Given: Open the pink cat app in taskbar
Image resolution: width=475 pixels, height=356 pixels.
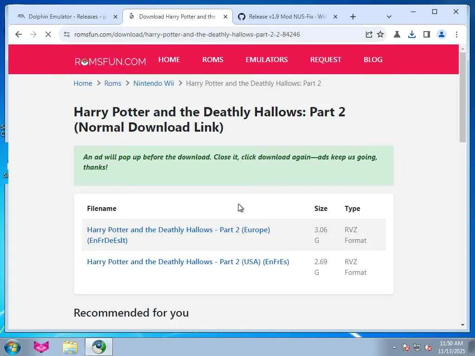Looking at the screenshot, I should [41, 347].
